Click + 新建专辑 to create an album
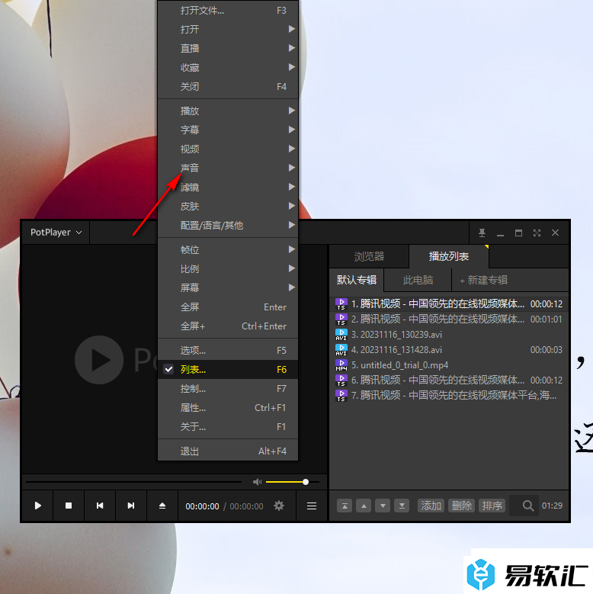The image size is (593, 594). (483, 280)
